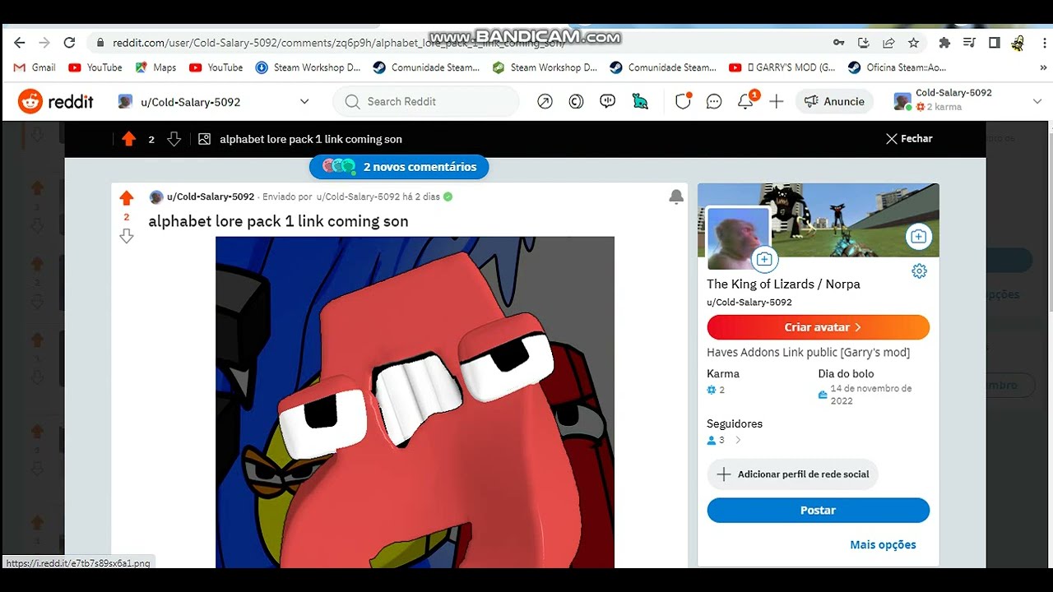Open the Maps bookmark
1053x592 pixels.
click(155, 67)
